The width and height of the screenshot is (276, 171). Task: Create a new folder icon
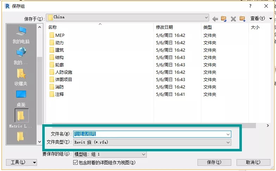242,19
